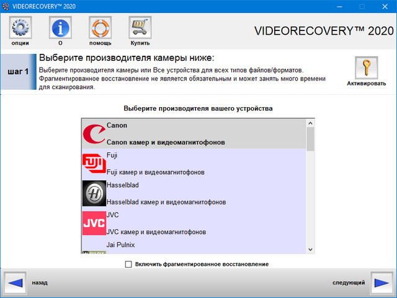Click the О info icon
397x298 pixels.
60,27
